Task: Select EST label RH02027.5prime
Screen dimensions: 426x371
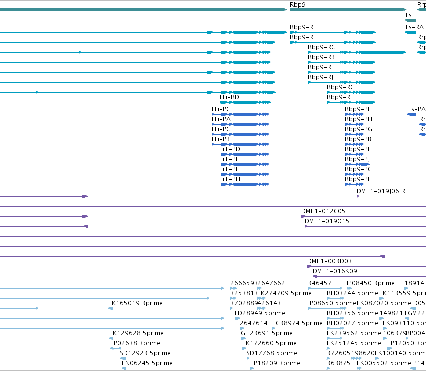Action: (352, 323)
